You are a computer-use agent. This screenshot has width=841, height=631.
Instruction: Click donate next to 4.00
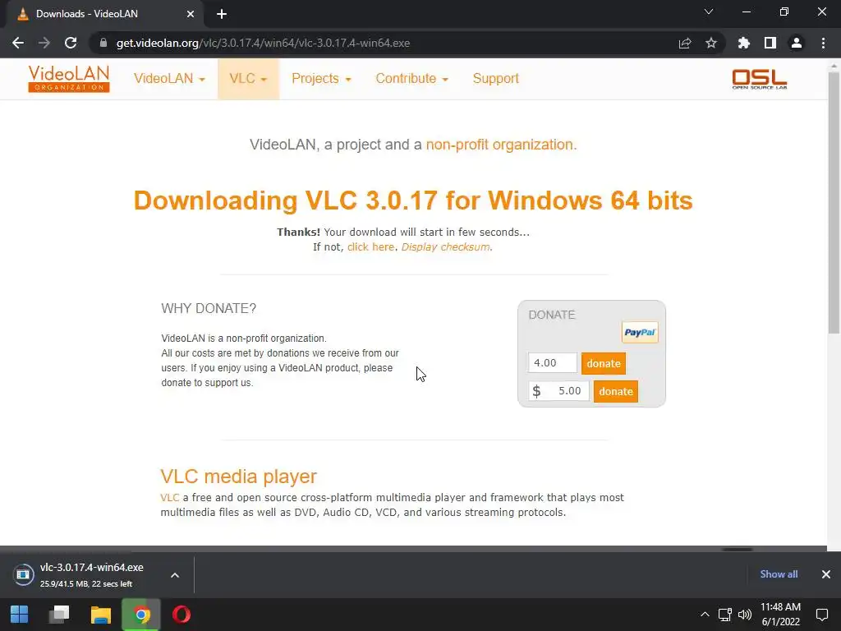pos(604,363)
